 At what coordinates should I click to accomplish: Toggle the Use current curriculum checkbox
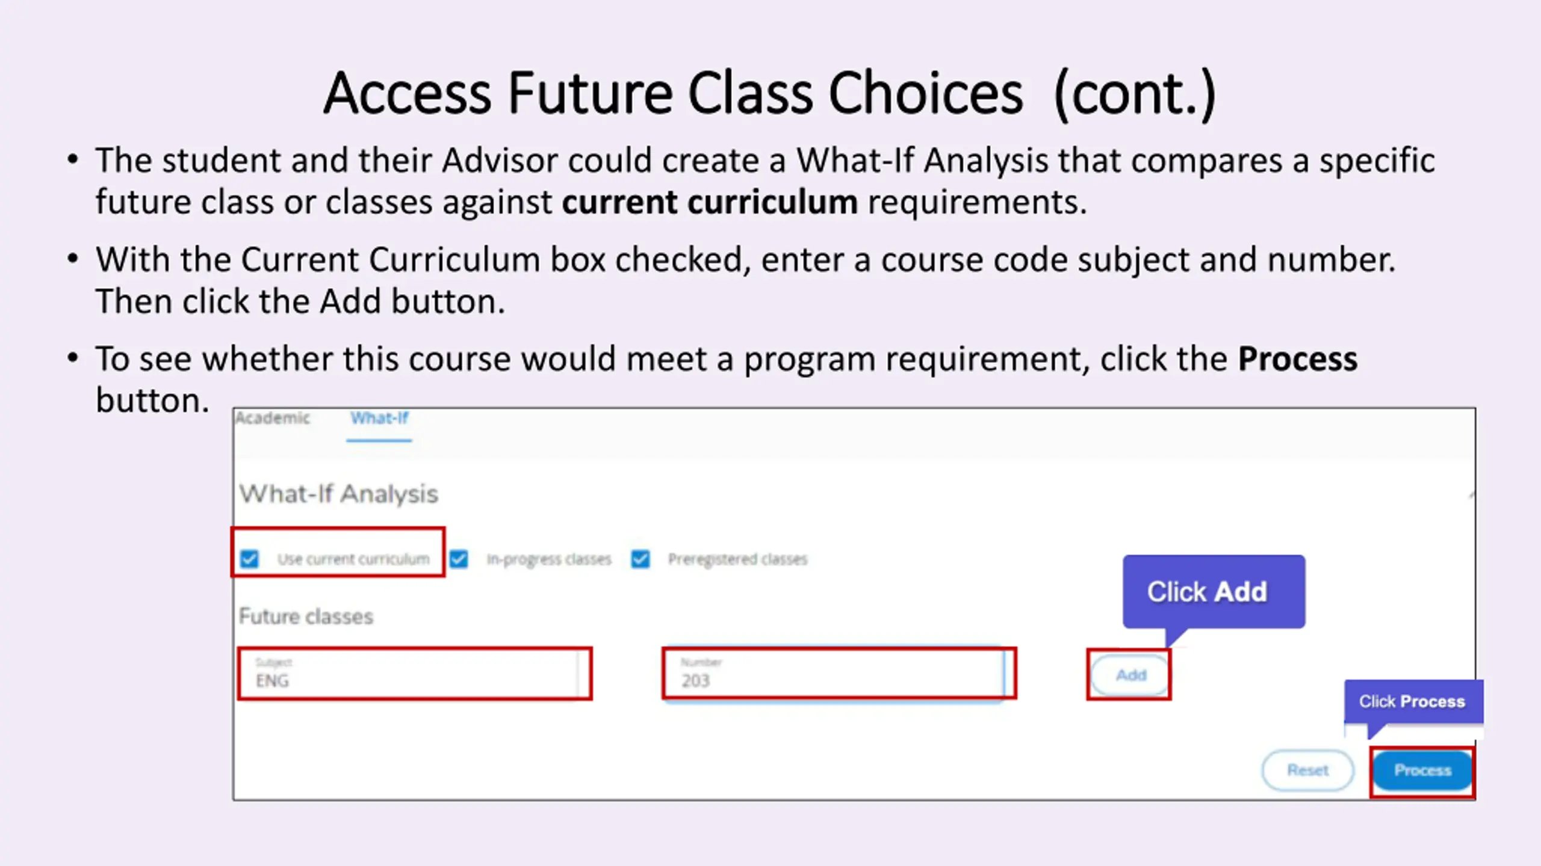pos(249,559)
